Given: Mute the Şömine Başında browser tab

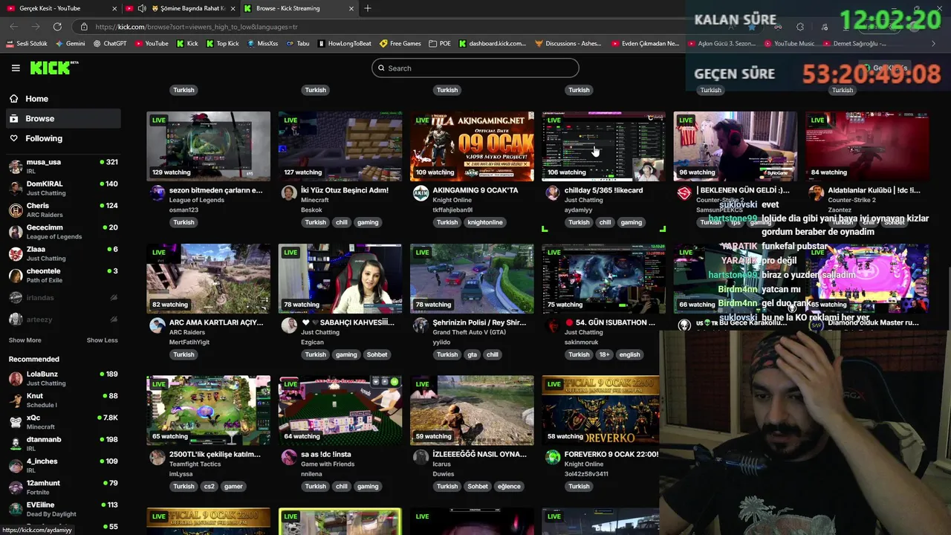Looking at the screenshot, I should pos(141,8).
